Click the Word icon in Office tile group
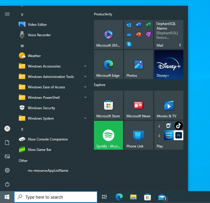This screenshot has height=203, width=210. click(138, 25)
